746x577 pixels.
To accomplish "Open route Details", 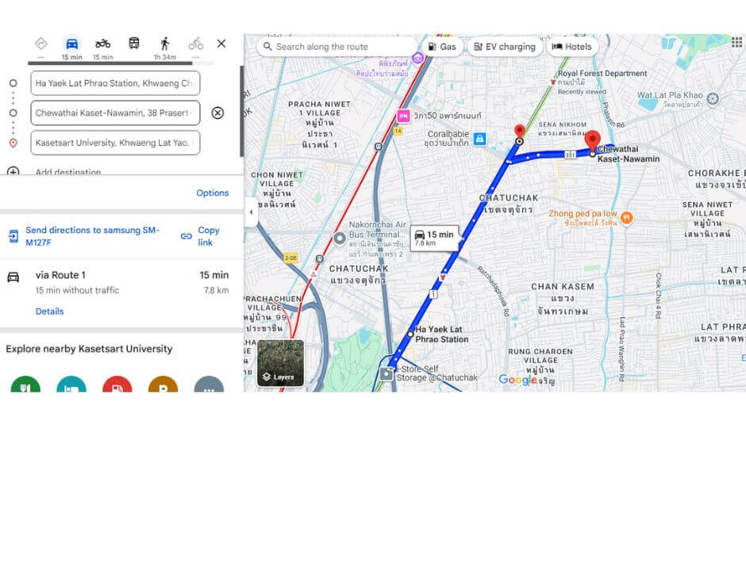I will [49, 311].
